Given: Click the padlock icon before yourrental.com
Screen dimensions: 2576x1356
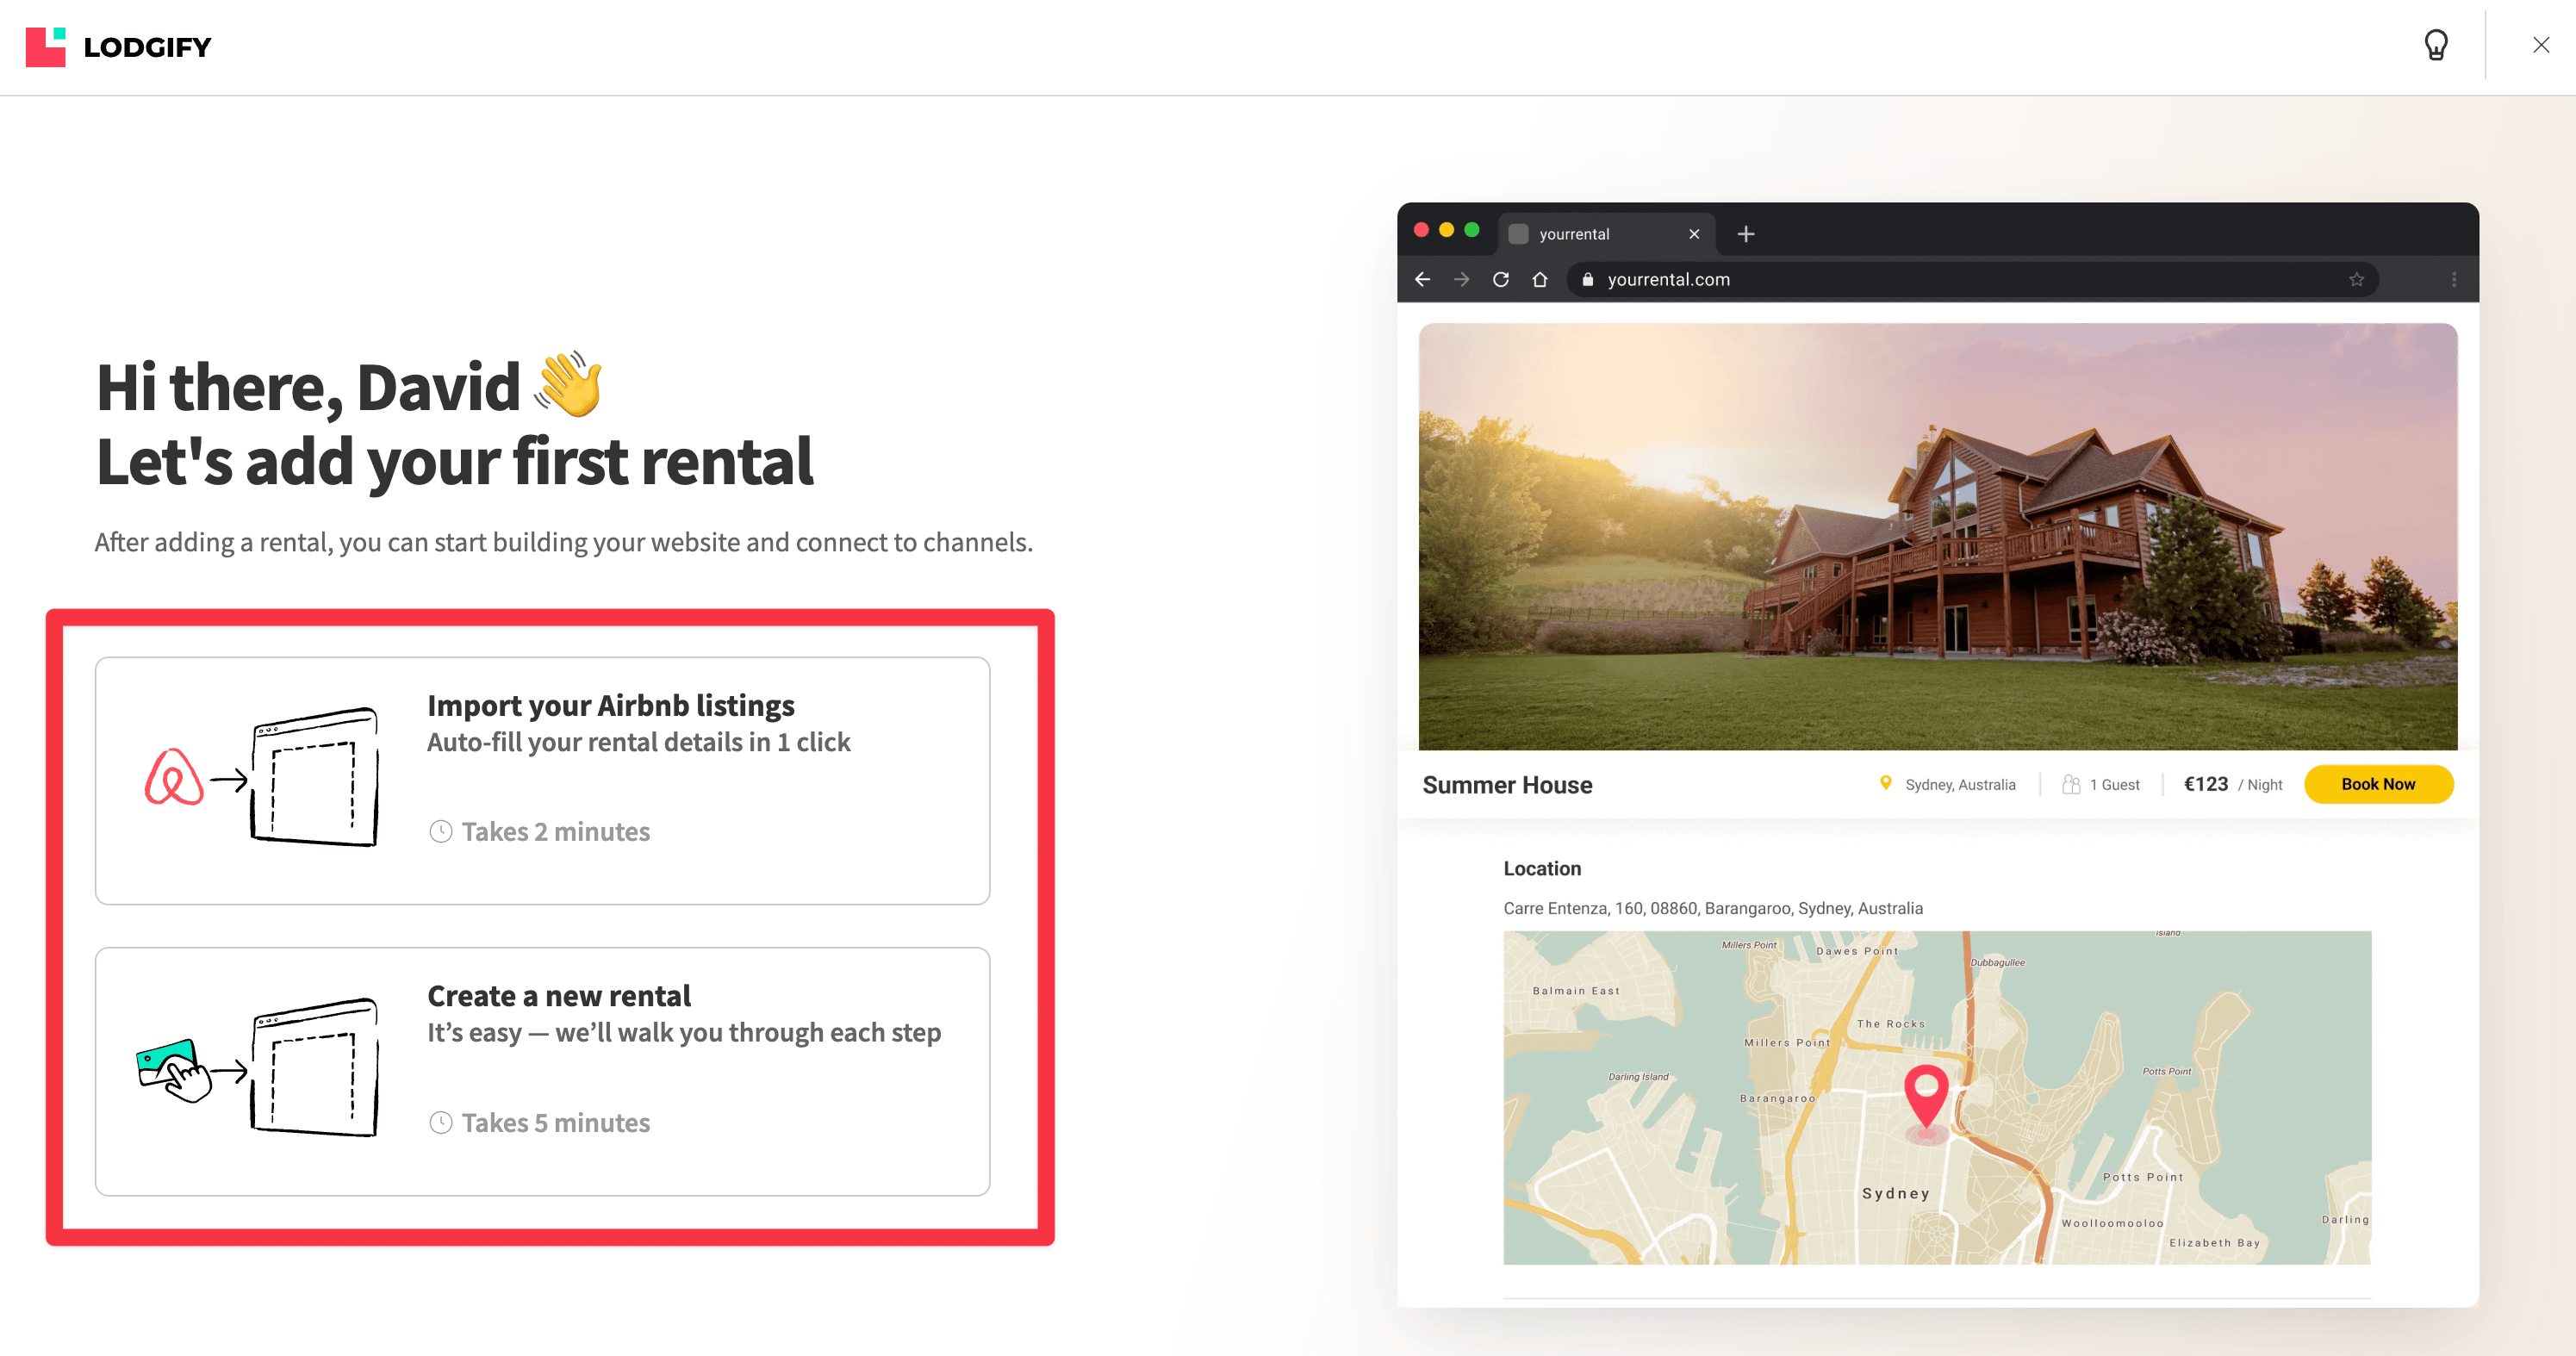Looking at the screenshot, I should tap(1588, 279).
